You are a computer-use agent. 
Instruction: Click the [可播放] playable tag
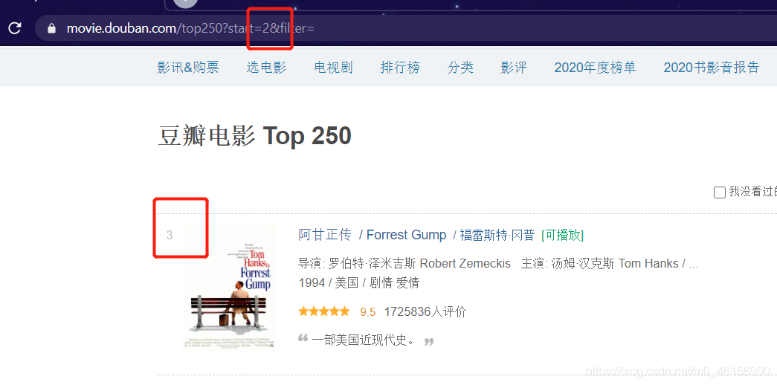tap(562, 235)
